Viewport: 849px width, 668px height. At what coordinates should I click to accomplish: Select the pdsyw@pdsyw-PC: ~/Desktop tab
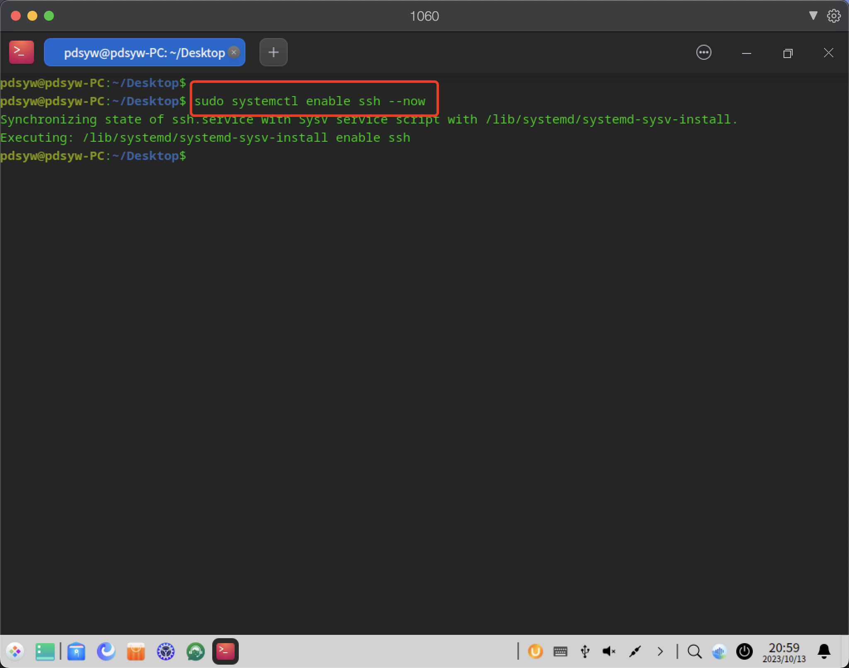point(144,53)
